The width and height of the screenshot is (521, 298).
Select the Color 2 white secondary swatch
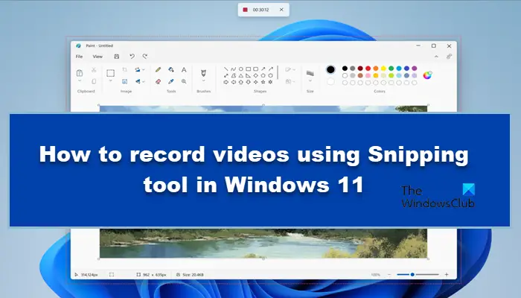[x=330, y=81]
